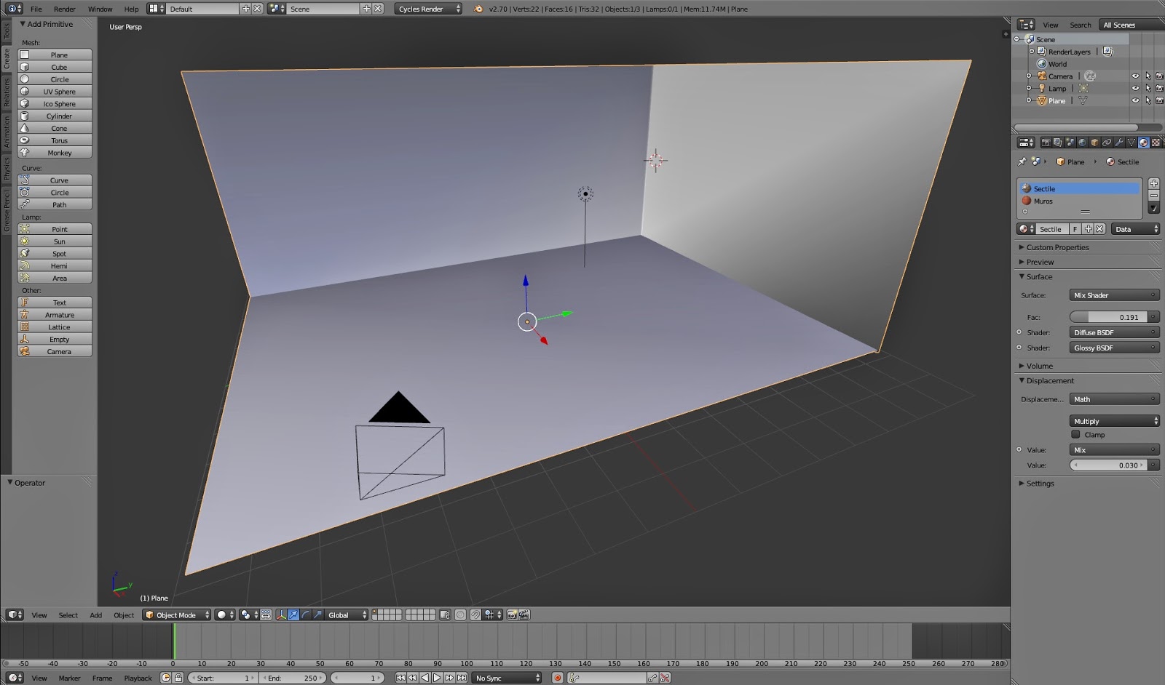Expand the Settings panel
1165x685 pixels.
[x=1040, y=484]
